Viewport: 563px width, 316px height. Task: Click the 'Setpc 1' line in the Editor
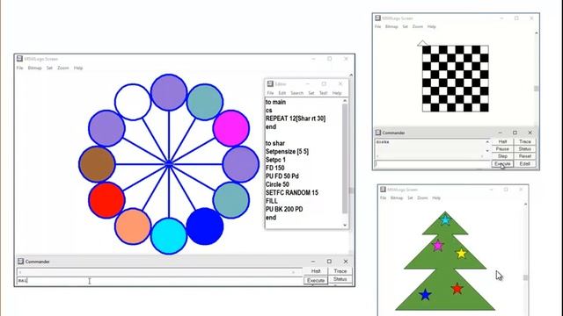tap(275, 160)
